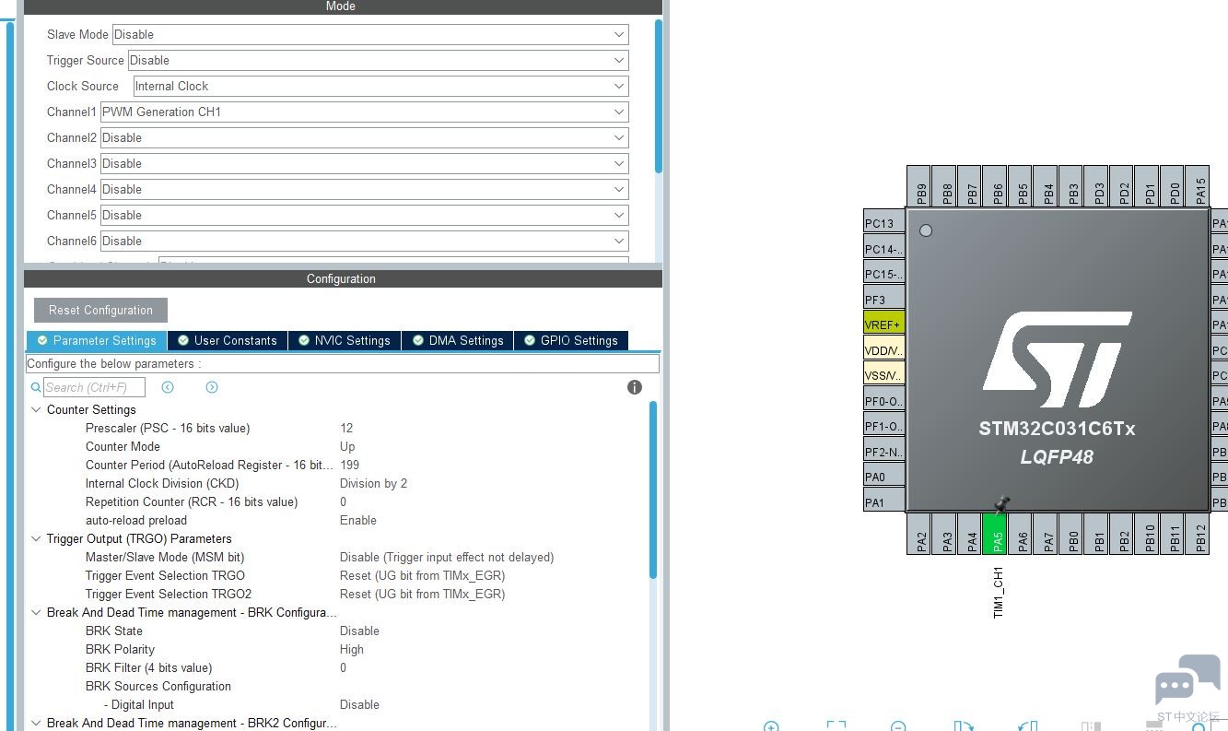Switch to the Parameter Settings tab
1228x731 pixels.
pyautogui.click(x=97, y=340)
